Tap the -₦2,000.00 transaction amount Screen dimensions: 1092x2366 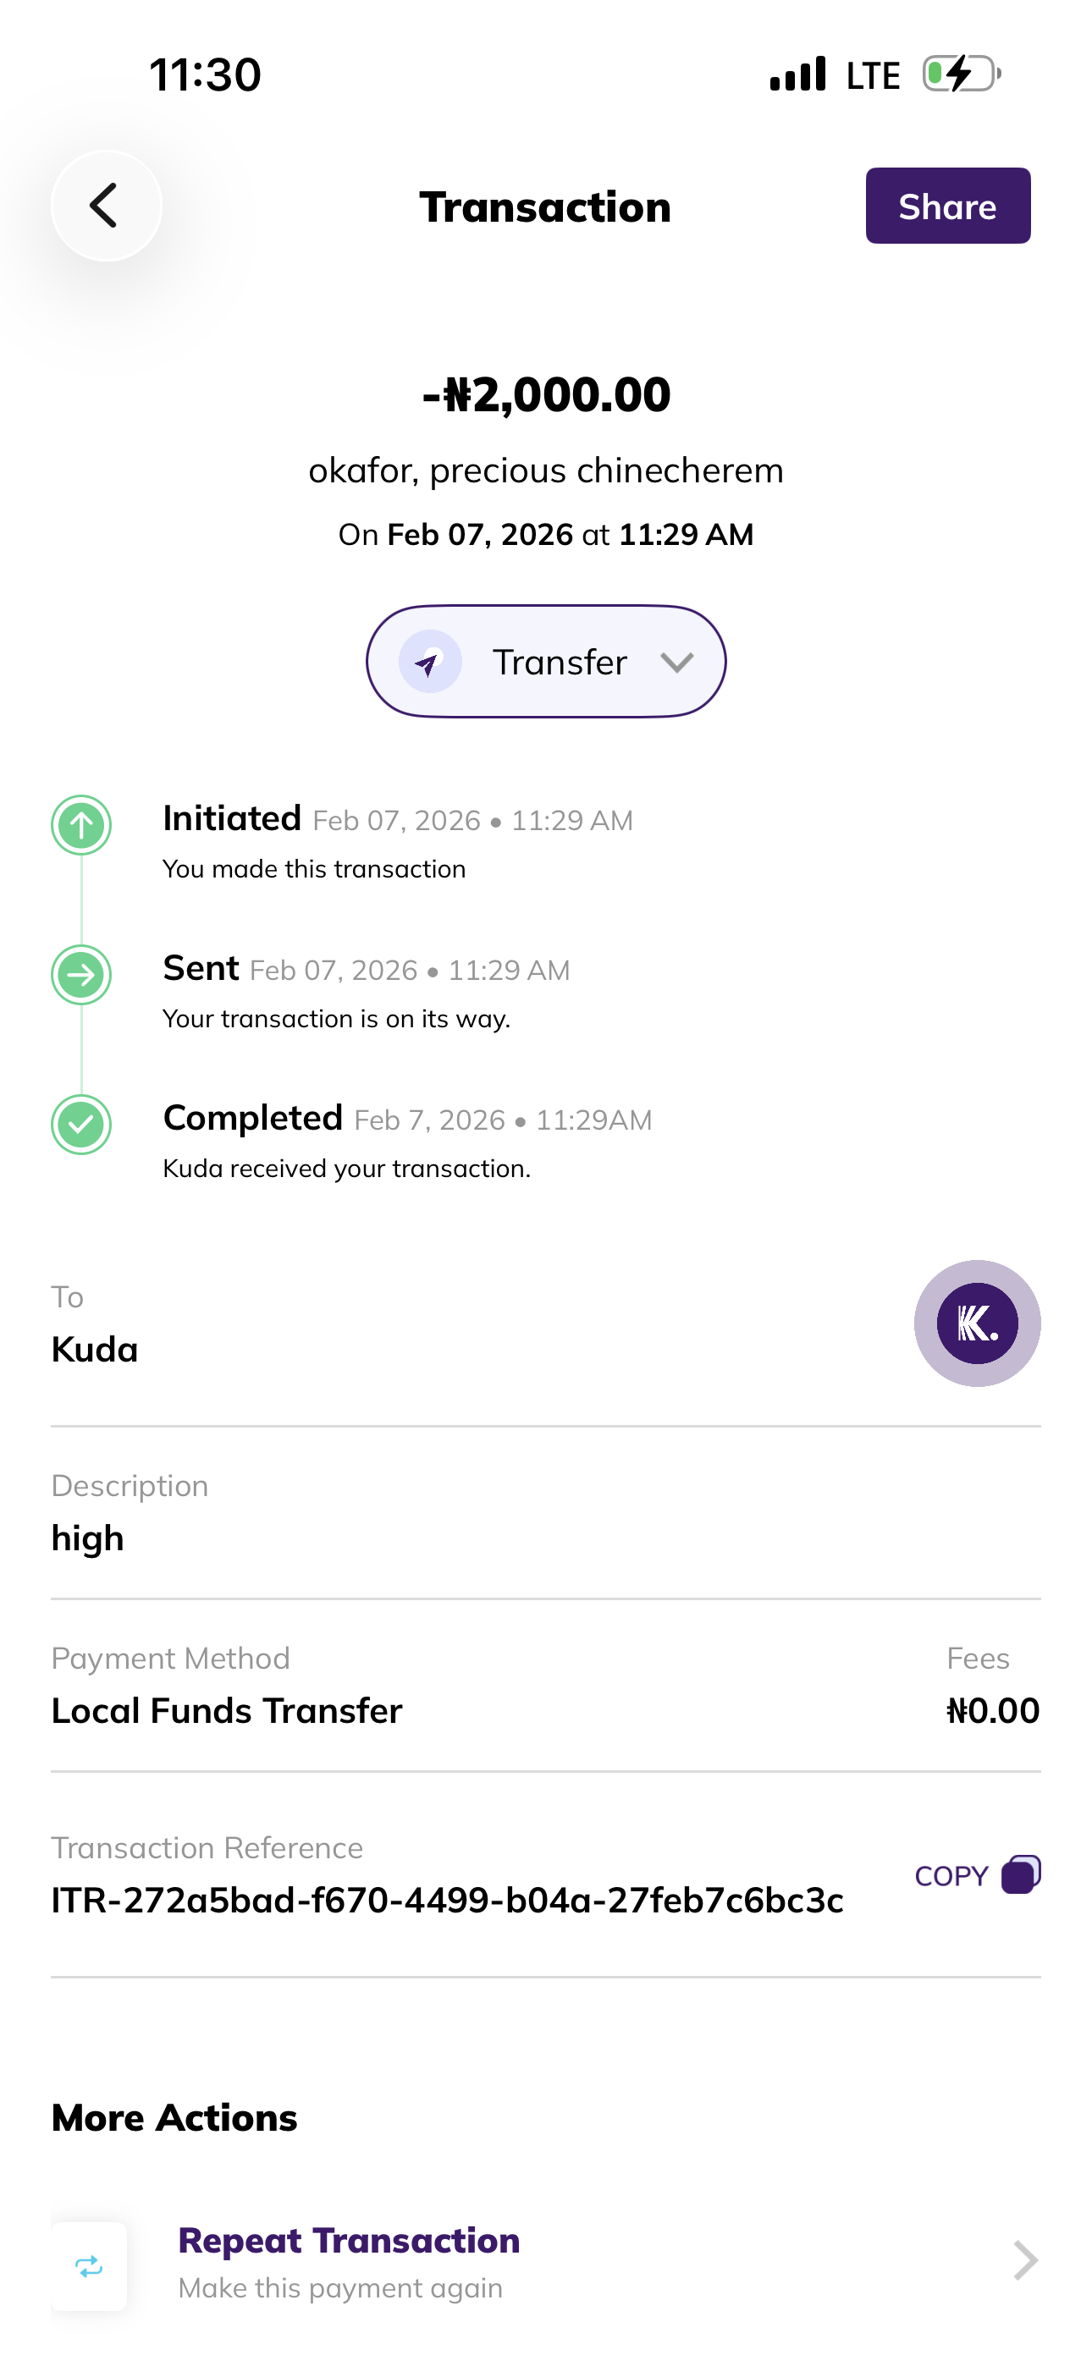546,395
